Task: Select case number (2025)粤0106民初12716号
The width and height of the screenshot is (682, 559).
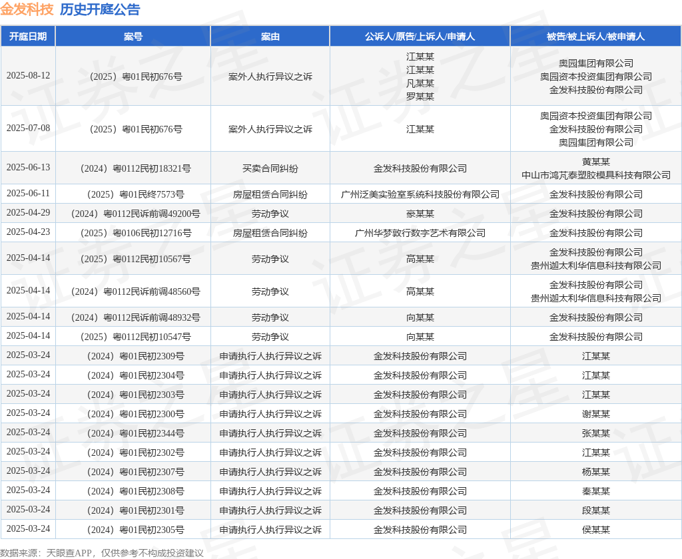Action: (136, 233)
